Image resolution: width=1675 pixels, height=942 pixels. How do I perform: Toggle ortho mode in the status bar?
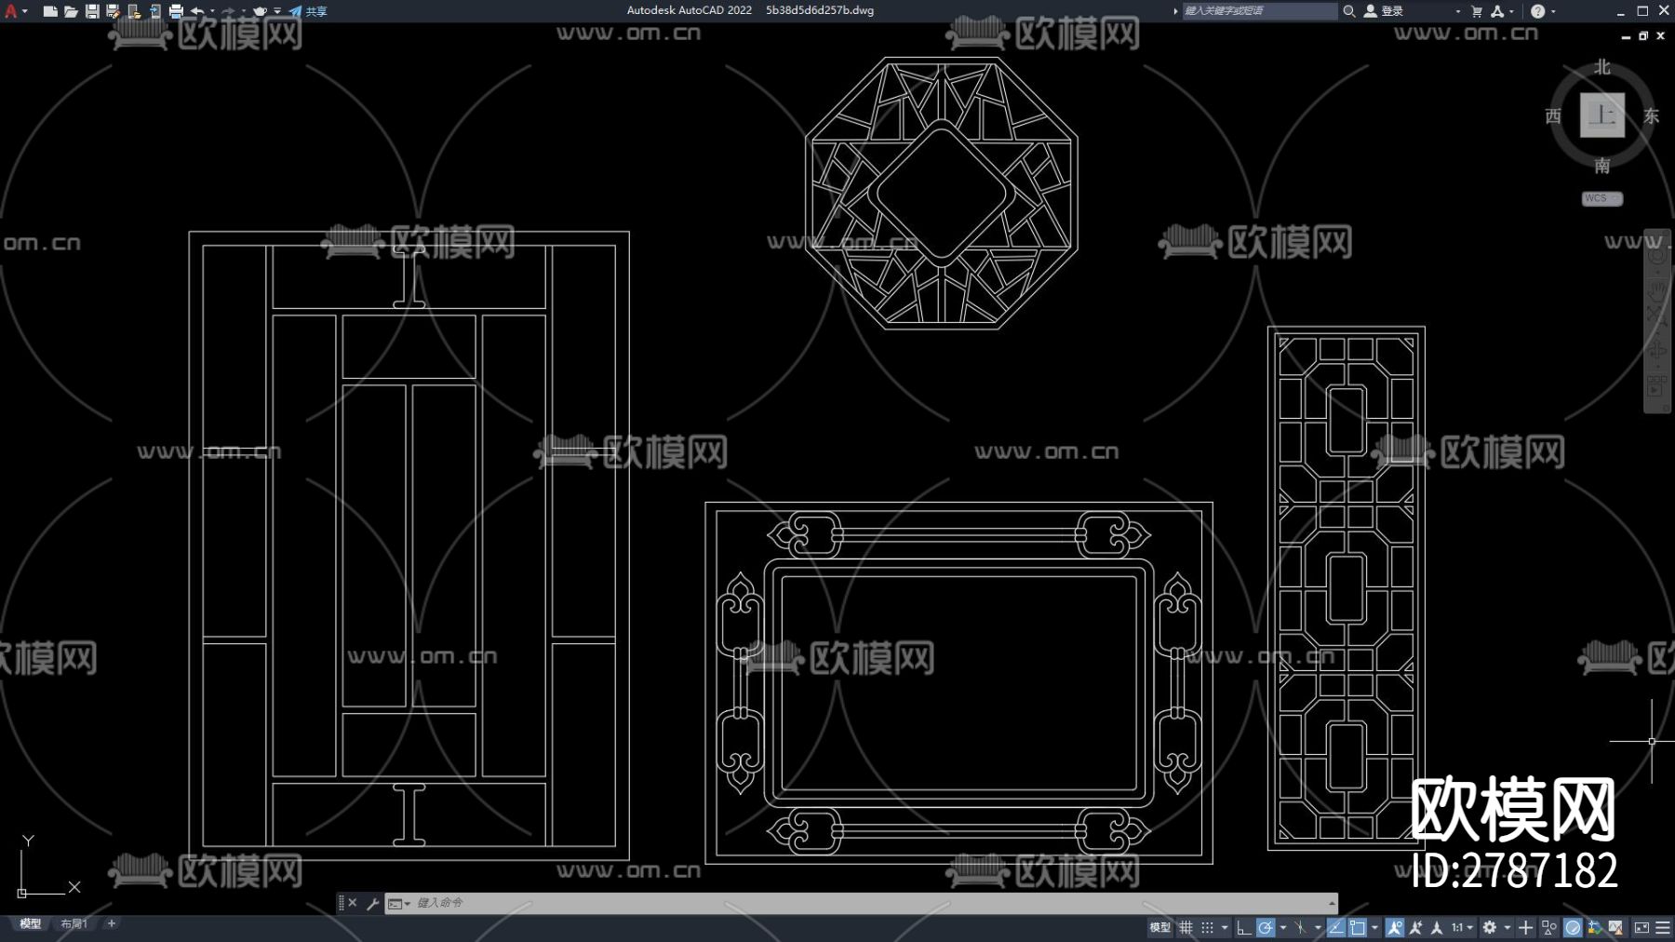(x=1243, y=927)
